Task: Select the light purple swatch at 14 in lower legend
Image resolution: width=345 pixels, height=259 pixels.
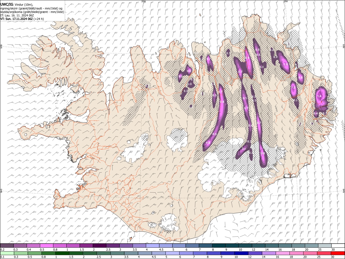Action: point(269,253)
